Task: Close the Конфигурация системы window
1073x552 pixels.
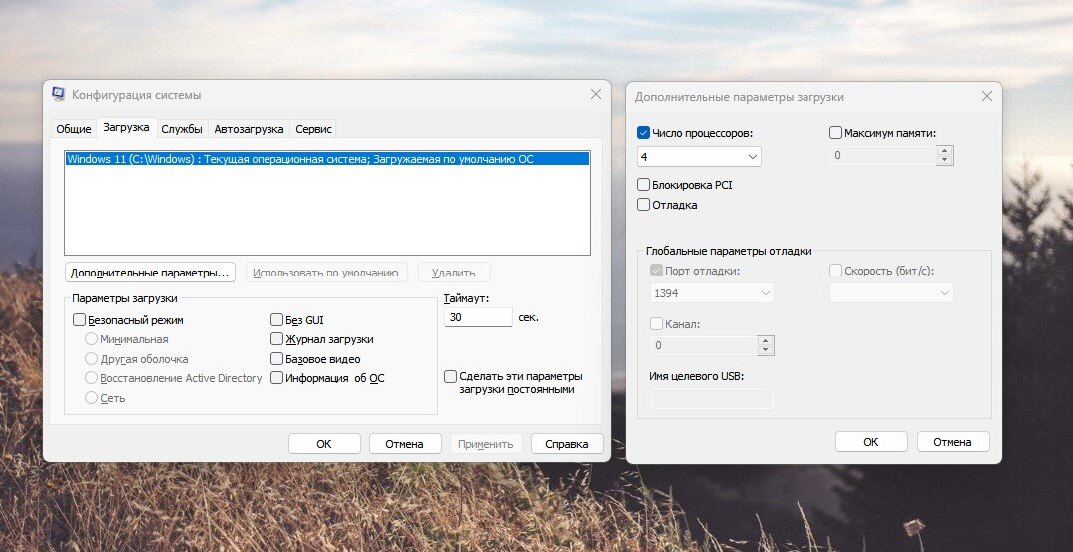Action: [x=595, y=95]
